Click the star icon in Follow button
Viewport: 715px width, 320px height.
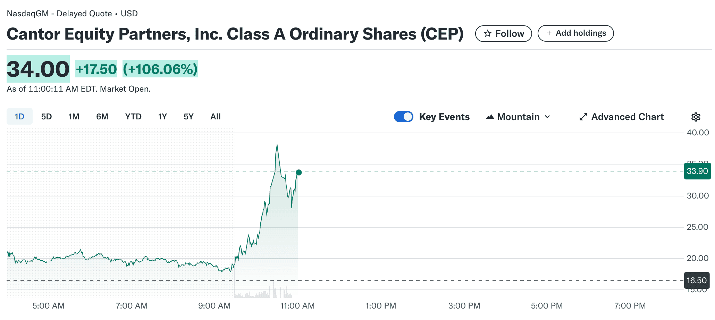tap(488, 33)
